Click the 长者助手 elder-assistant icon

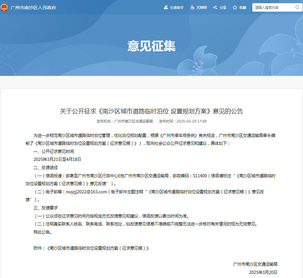(166, 8)
